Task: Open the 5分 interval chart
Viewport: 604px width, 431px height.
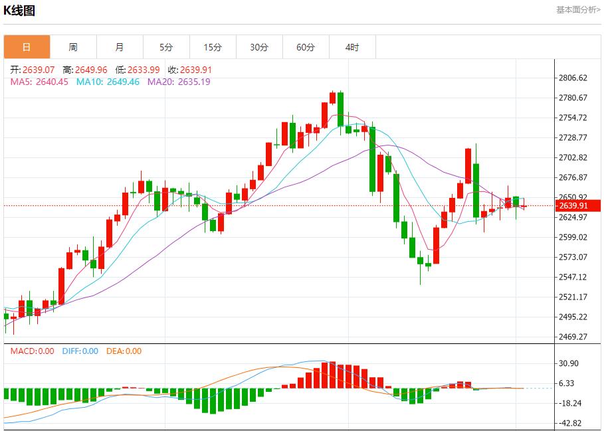Action: click(x=166, y=47)
